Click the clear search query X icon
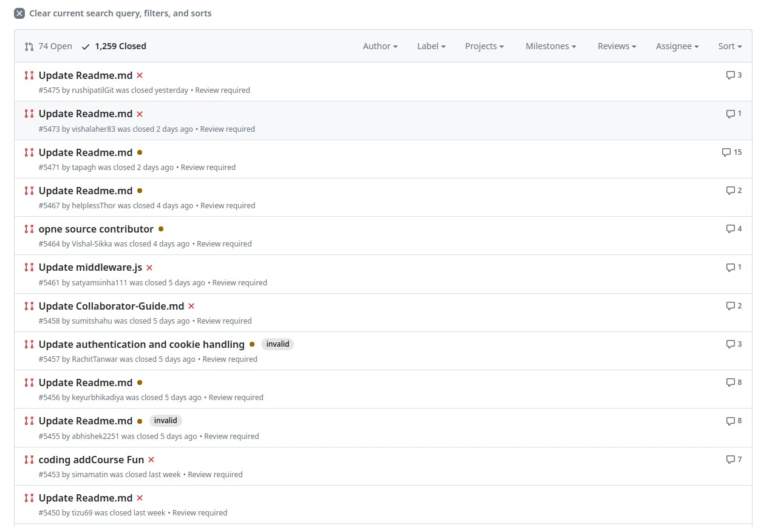 pyautogui.click(x=19, y=13)
